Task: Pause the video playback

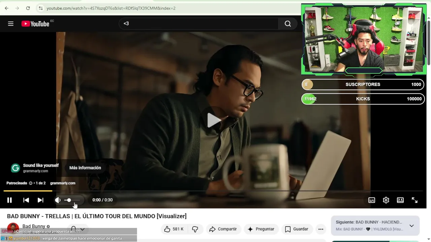Action: point(9,200)
